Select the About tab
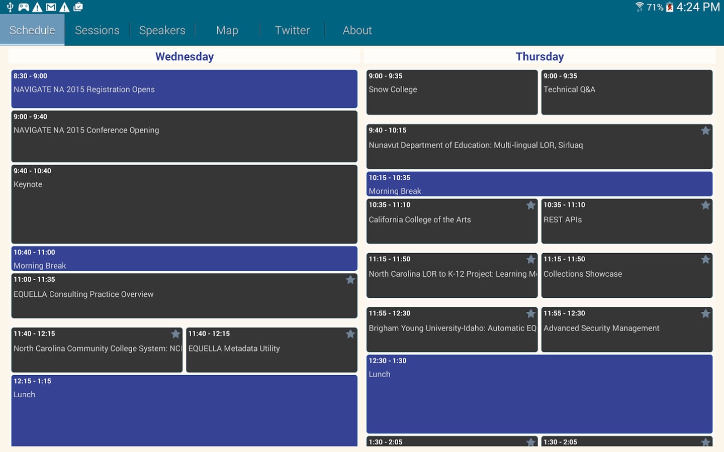 tap(357, 30)
